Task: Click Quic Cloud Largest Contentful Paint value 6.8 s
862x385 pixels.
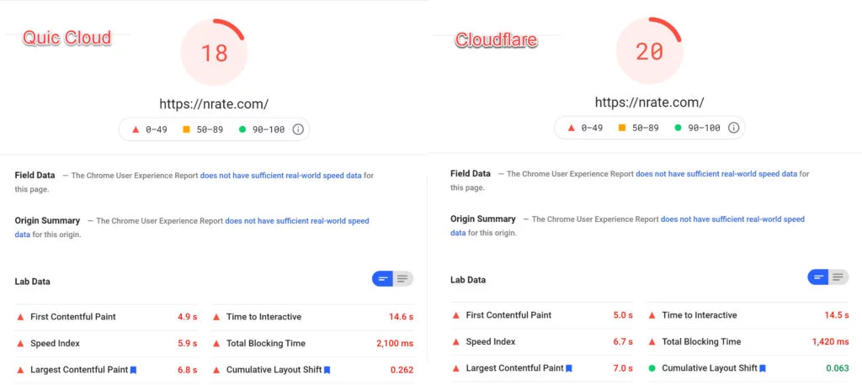Action: pos(188,370)
